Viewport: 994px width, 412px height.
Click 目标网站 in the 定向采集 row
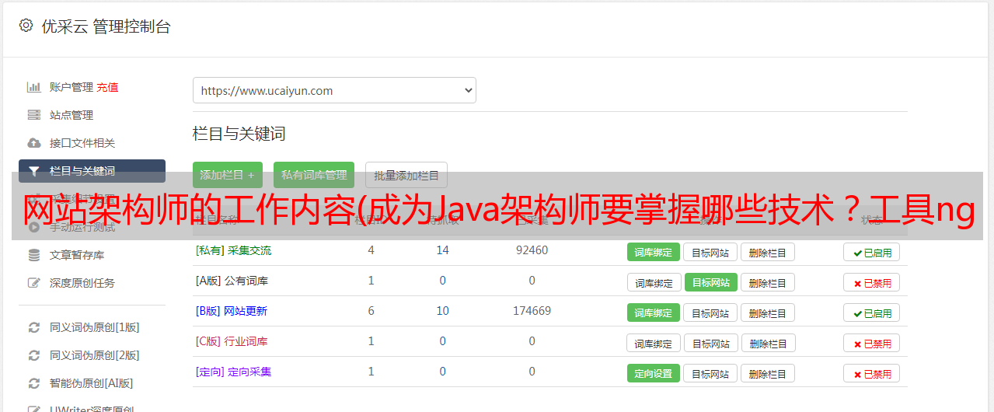point(710,373)
